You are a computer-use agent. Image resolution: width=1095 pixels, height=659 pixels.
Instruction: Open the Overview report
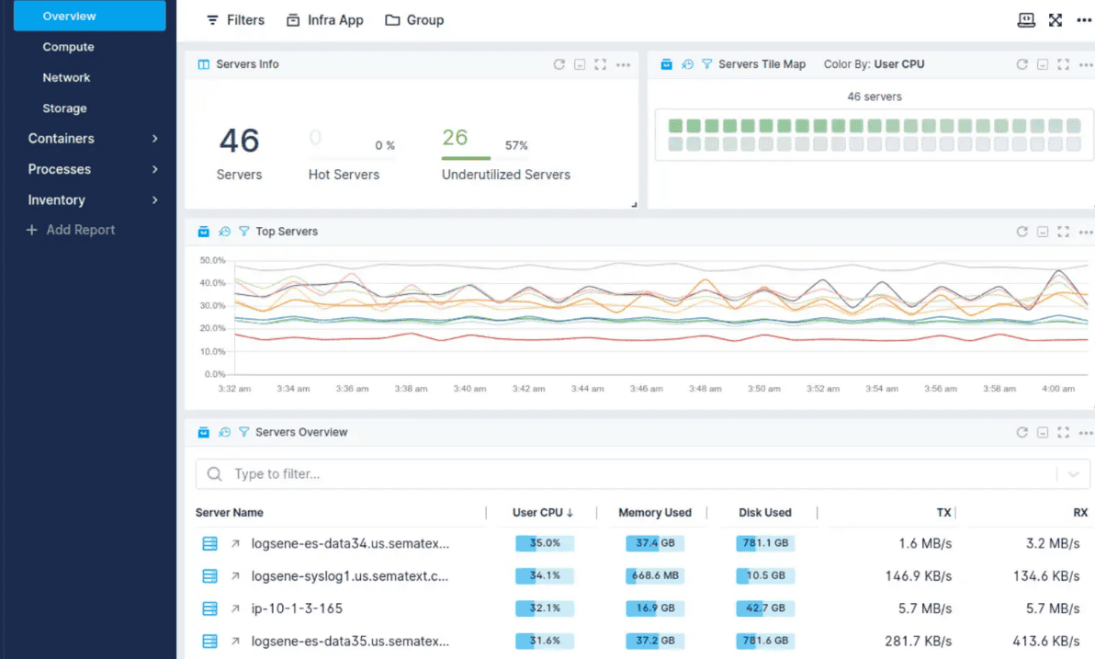(x=89, y=16)
